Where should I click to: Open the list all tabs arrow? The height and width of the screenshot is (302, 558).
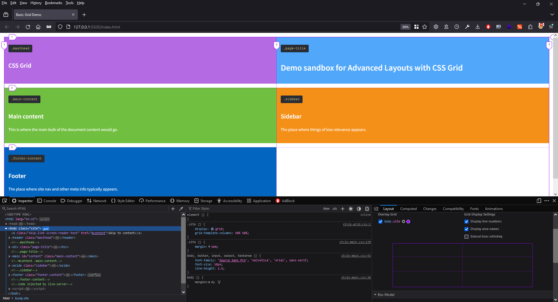pyautogui.click(x=552, y=15)
